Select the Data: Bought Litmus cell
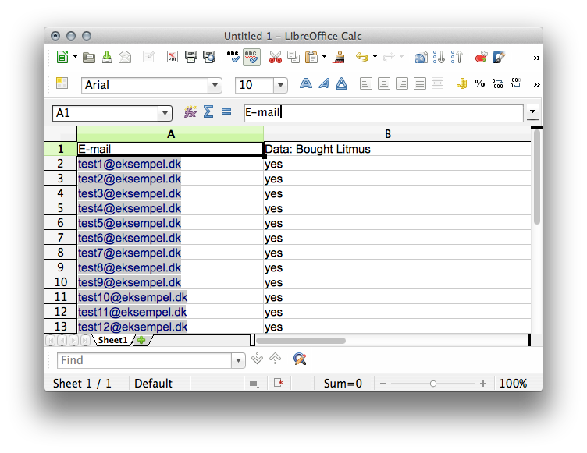587x453 pixels. click(387, 149)
